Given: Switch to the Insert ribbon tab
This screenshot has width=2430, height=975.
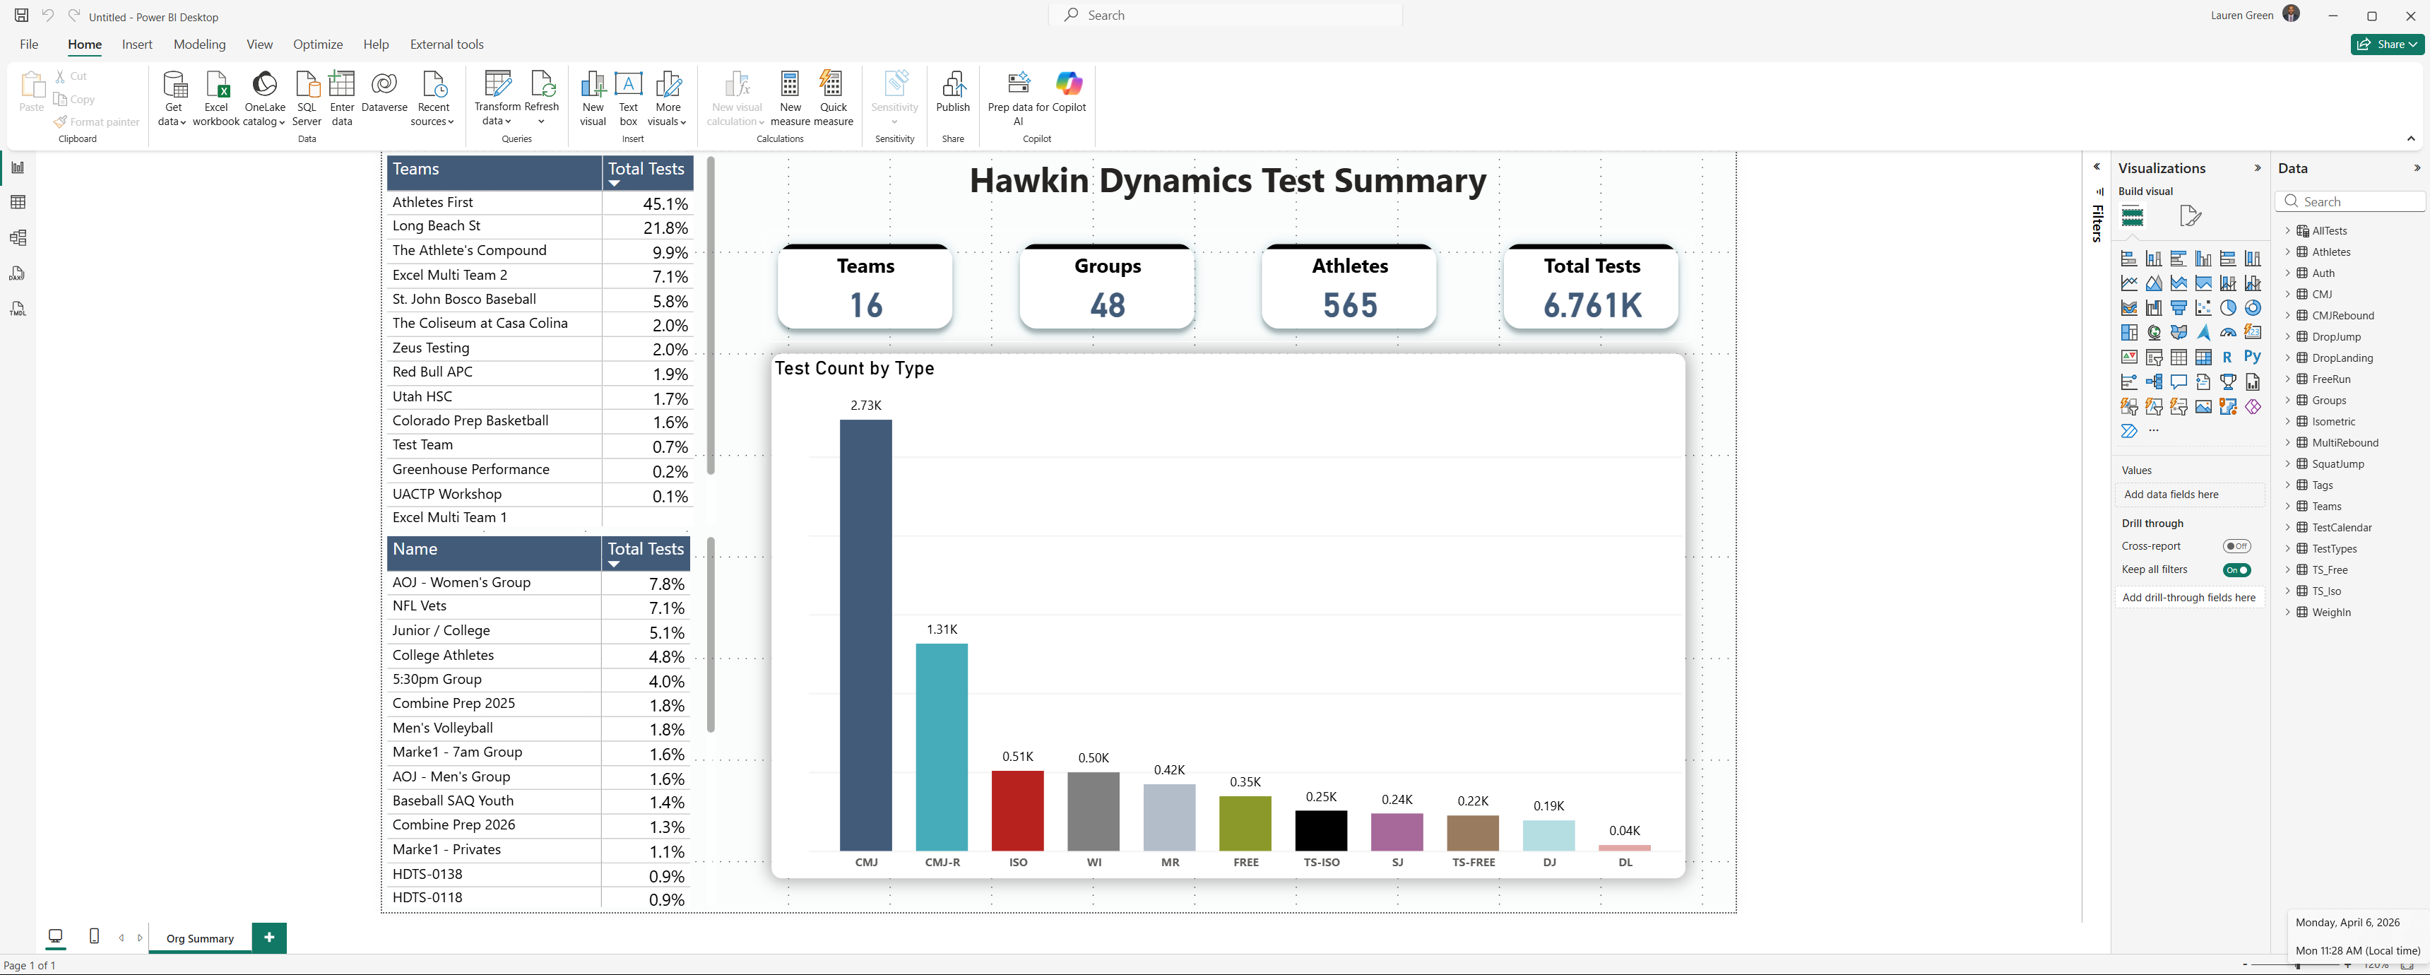Looking at the screenshot, I should coord(138,43).
